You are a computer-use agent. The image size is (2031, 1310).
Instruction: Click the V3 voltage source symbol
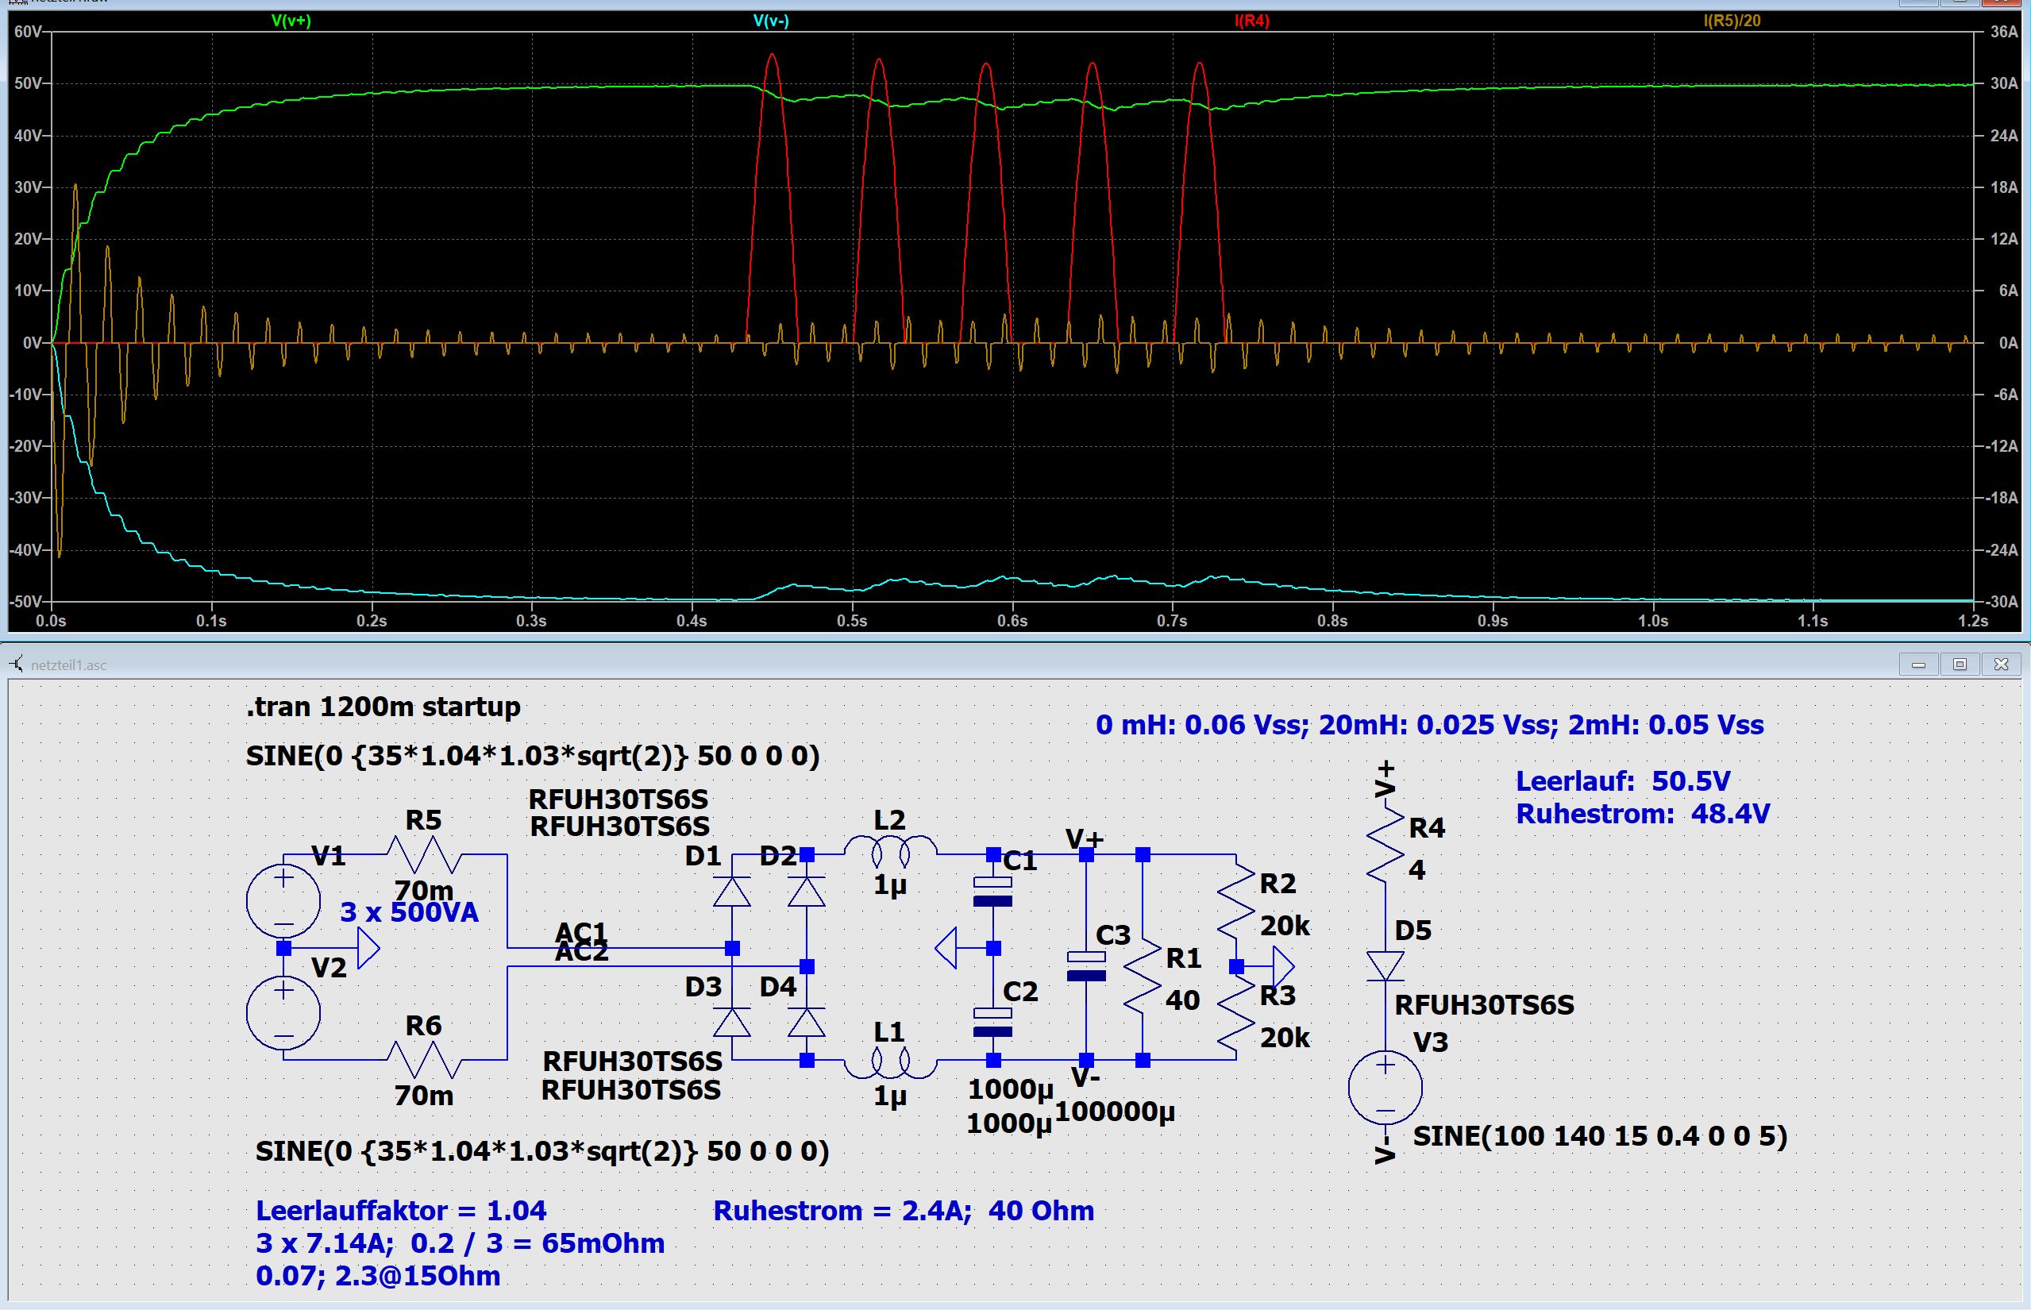[x=1385, y=1087]
